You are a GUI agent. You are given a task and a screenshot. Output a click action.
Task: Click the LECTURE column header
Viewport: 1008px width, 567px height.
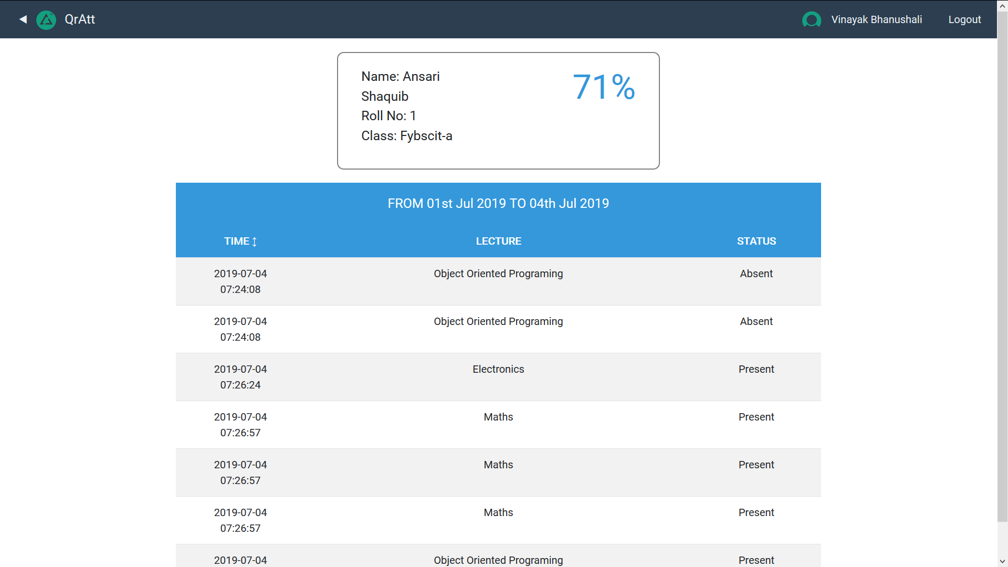498,241
